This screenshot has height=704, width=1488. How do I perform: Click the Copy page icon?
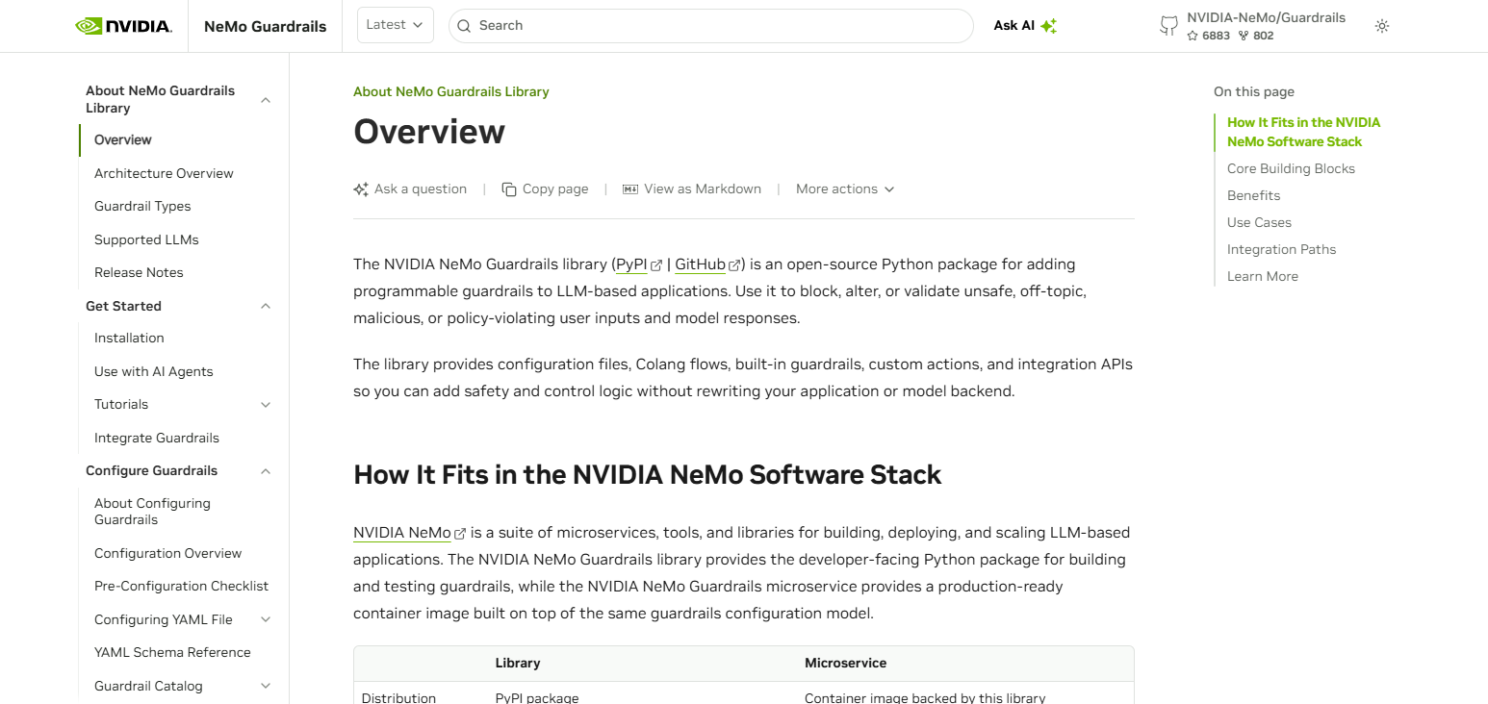point(509,189)
